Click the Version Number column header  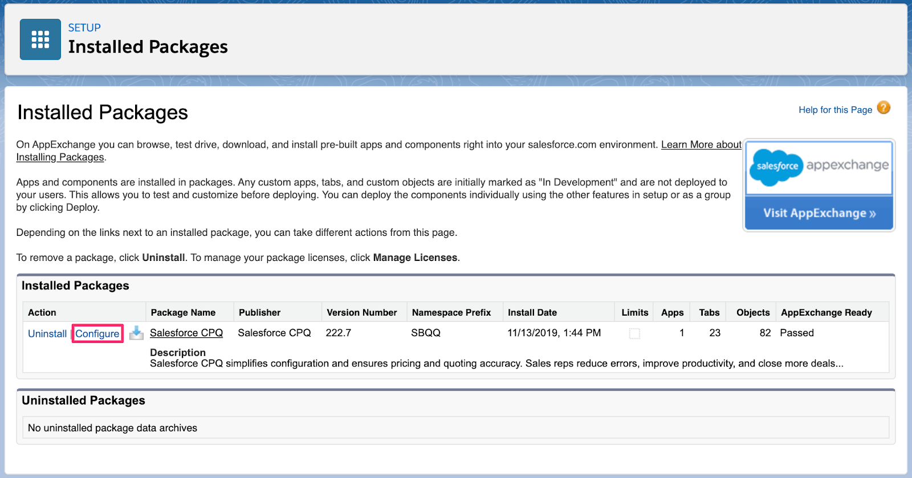[362, 312]
